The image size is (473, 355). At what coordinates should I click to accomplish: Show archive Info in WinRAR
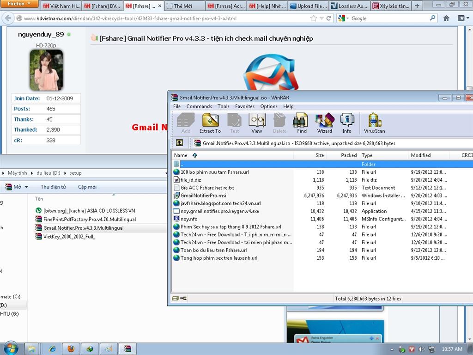[x=347, y=123]
